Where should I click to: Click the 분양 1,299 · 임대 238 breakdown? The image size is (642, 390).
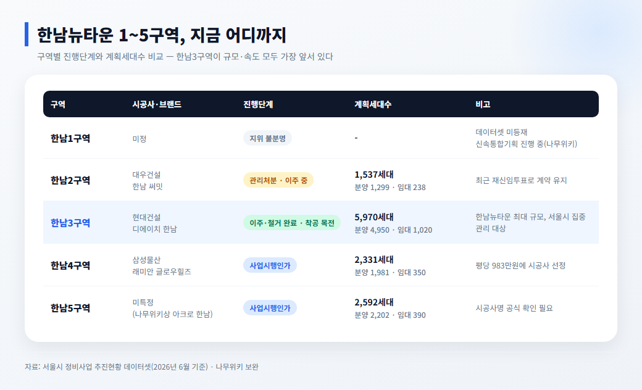pyautogui.click(x=390, y=188)
